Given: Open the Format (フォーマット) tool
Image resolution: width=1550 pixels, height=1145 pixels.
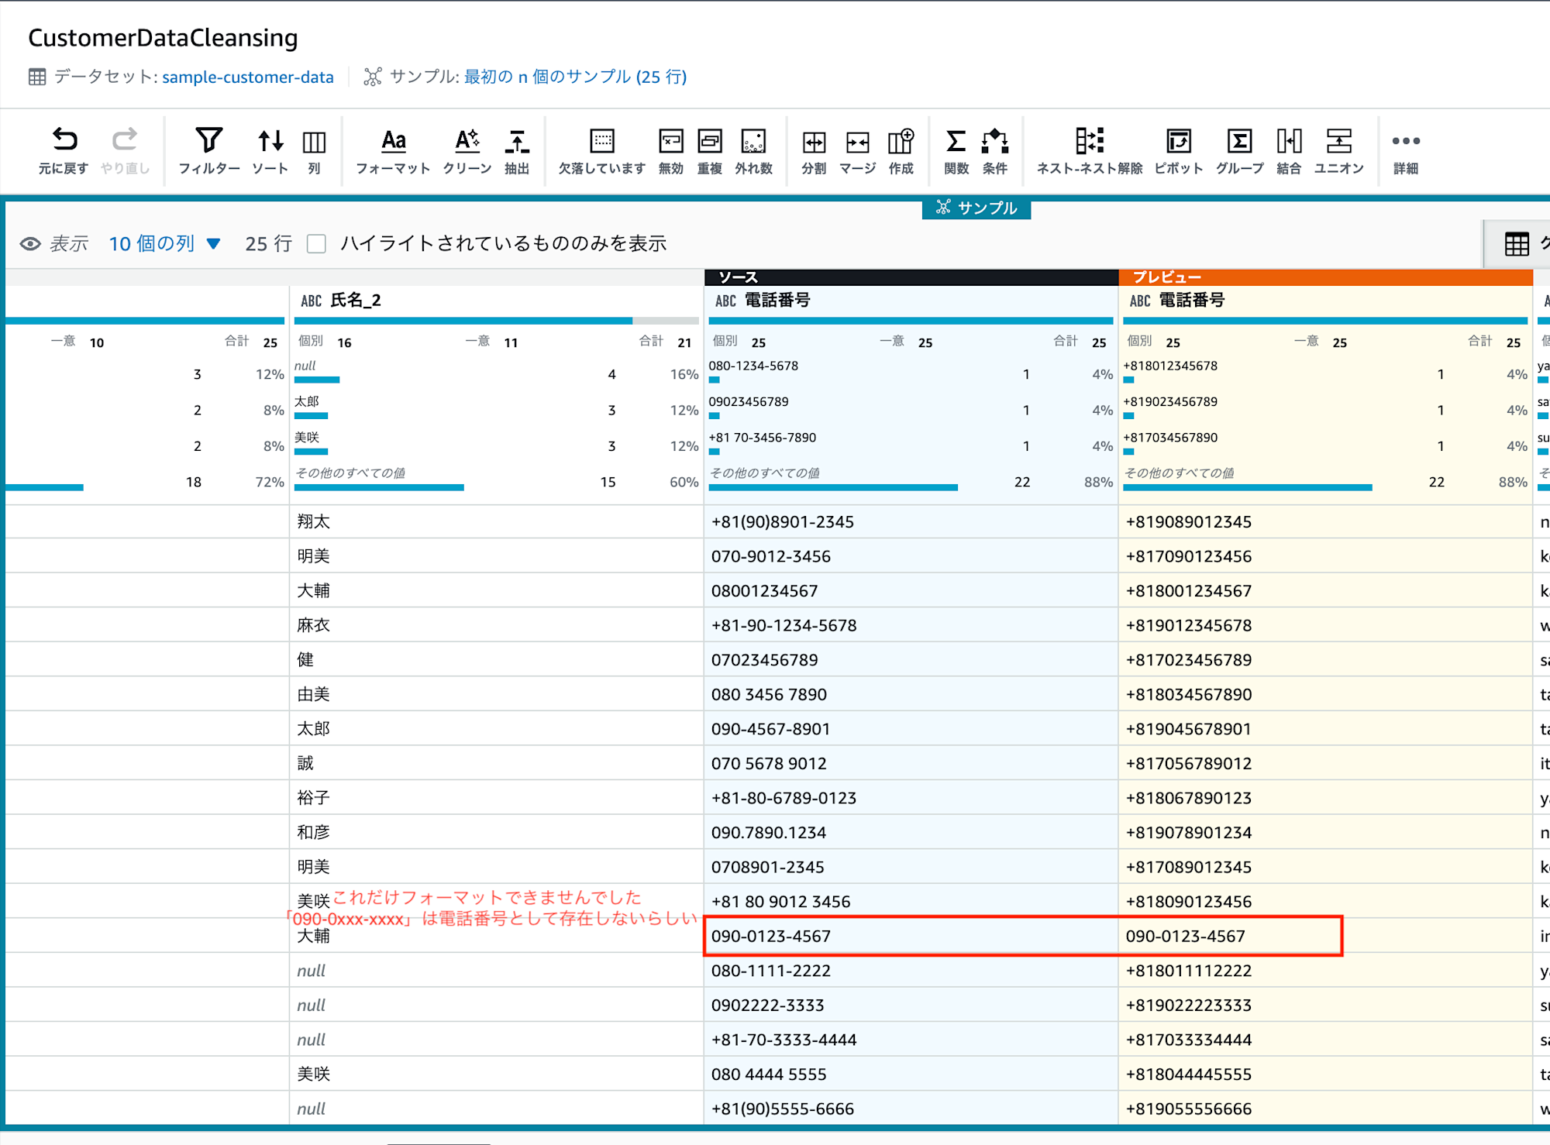Looking at the screenshot, I should (393, 150).
